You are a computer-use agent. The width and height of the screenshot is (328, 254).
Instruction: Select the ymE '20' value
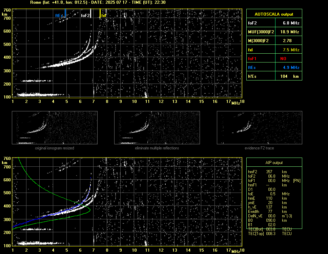(270, 203)
